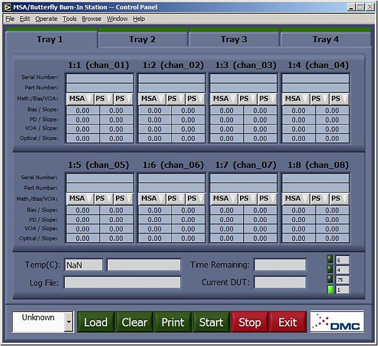Screen dimensions: 378x346
Task: Click the LED indicator beside value 4
Action: click(330, 269)
